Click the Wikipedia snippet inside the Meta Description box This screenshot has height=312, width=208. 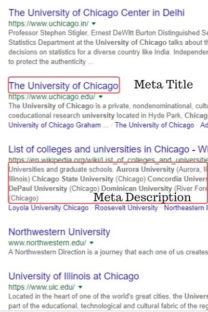(x=108, y=184)
